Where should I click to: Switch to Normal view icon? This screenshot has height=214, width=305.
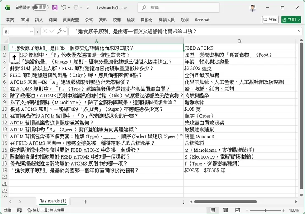(x=213, y=210)
